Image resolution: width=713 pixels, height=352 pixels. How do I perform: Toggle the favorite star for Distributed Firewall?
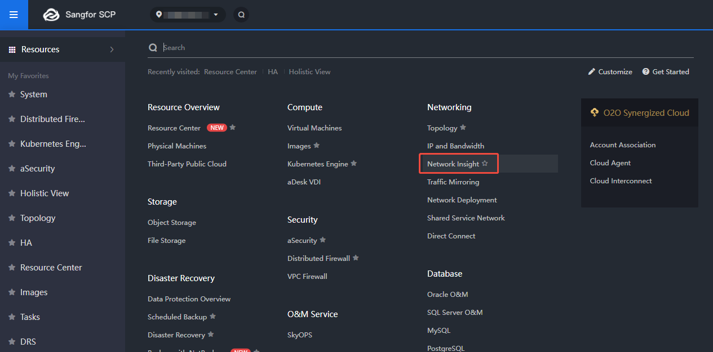tap(356, 258)
